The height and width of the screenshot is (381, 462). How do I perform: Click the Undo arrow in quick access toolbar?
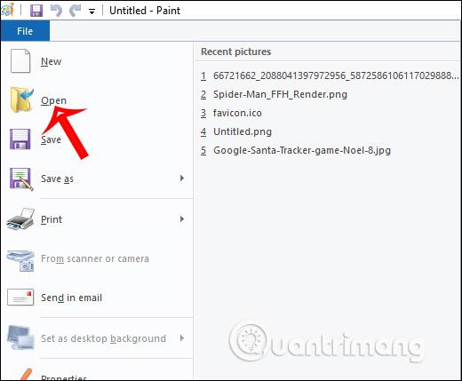coord(56,11)
